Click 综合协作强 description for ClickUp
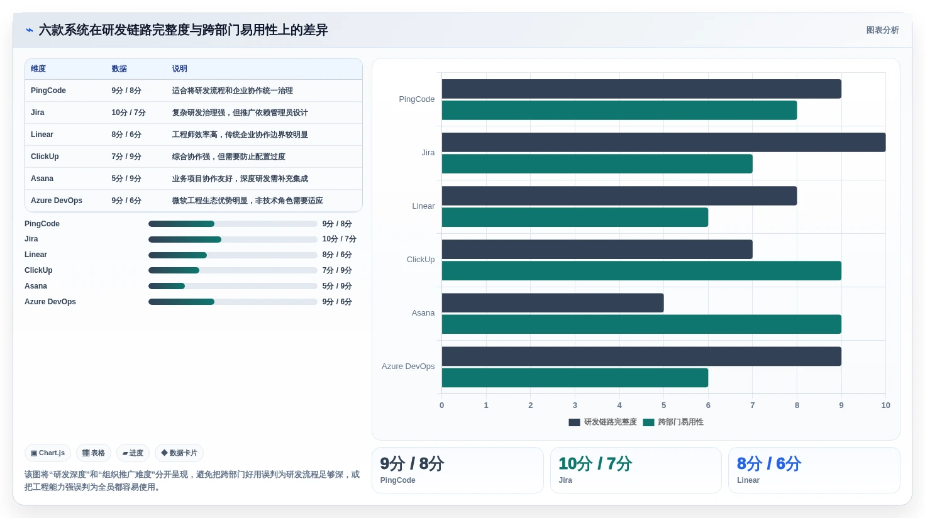Screen dimensions: 925x518 click(229, 157)
